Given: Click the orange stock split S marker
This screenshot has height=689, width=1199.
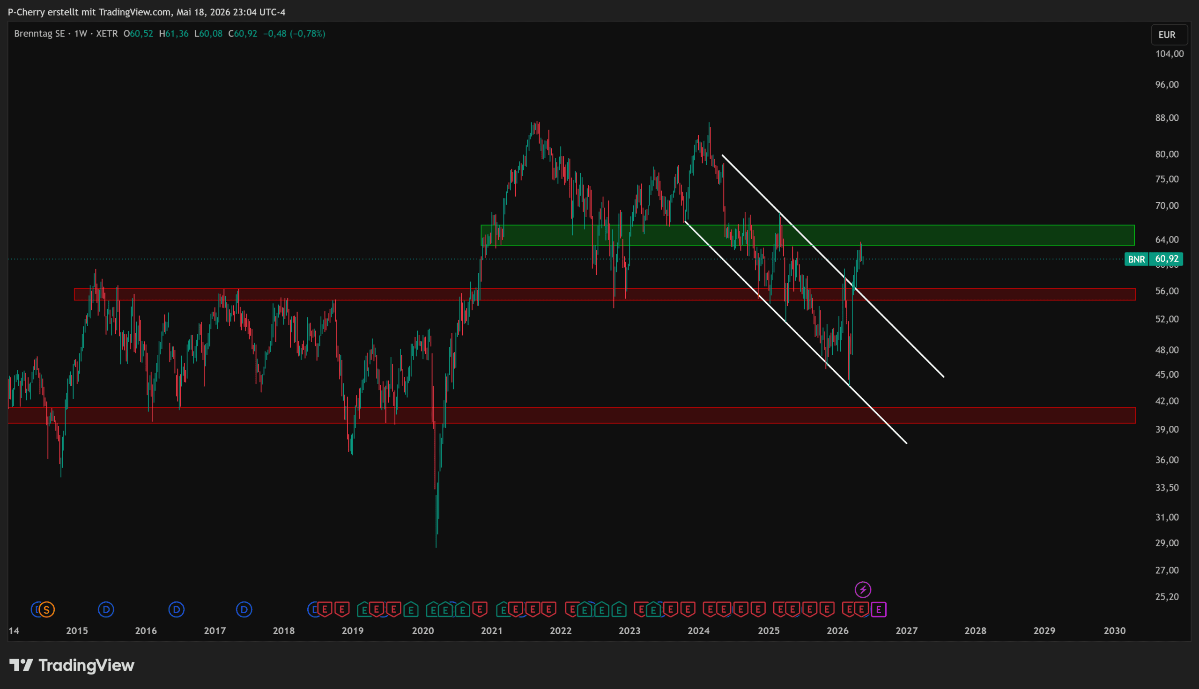Looking at the screenshot, I should click(x=46, y=609).
